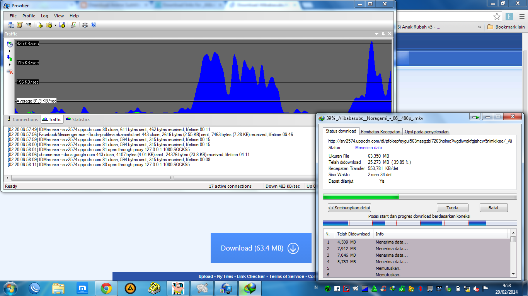The width and height of the screenshot is (528, 296).
Task: Clear traffic graph red X icon
Action: click(x=10, y=71)
